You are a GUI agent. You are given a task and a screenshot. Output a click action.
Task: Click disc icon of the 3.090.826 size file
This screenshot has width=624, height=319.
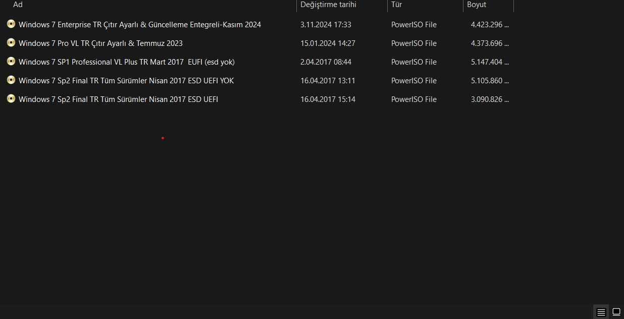pyautogui.click(x=11, y=98)
